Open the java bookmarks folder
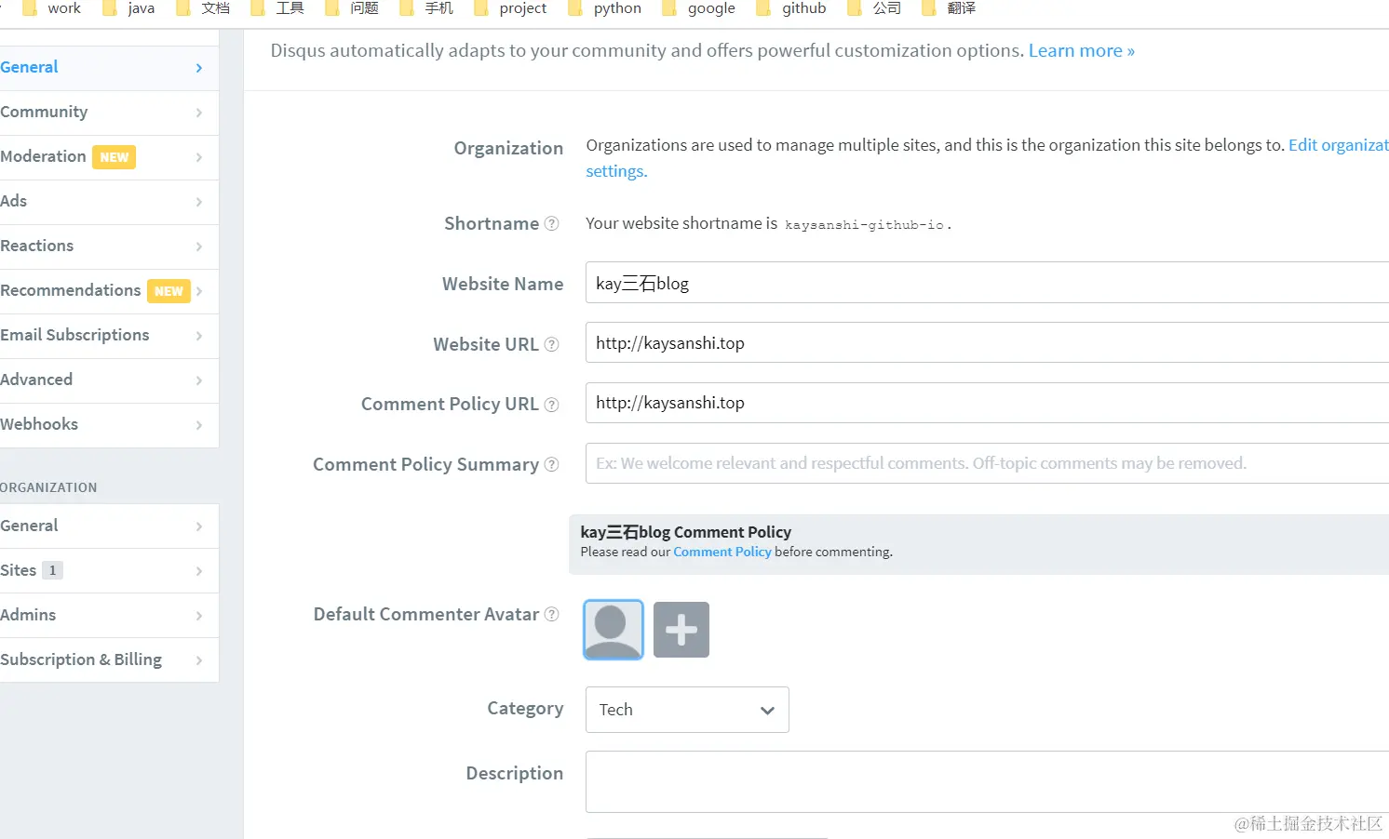The width and height of the screenshot is (1389, 839). [x=129, y=8]
